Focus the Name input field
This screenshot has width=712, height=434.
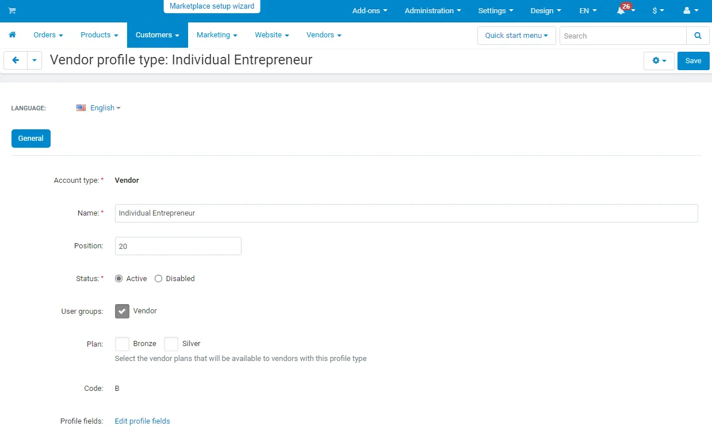click(406, 213)
